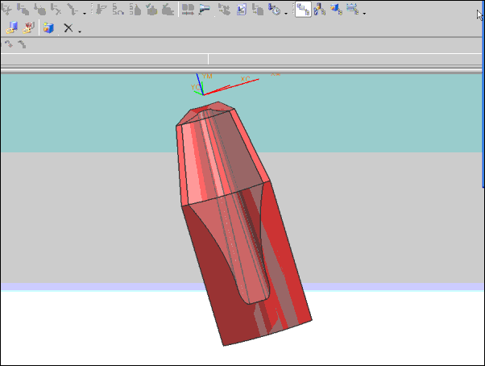Viewport: 485px width, 366px height.
Task: Click the blue cube Create Geometry icon
Action: click(x=48, y=28)
